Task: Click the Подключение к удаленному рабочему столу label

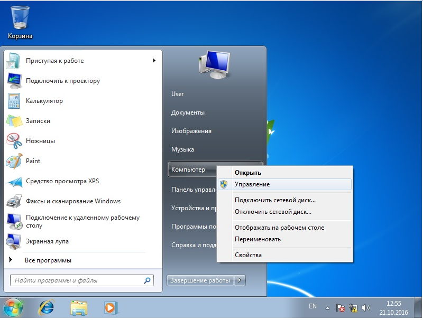Action: [x=82, y=221]
